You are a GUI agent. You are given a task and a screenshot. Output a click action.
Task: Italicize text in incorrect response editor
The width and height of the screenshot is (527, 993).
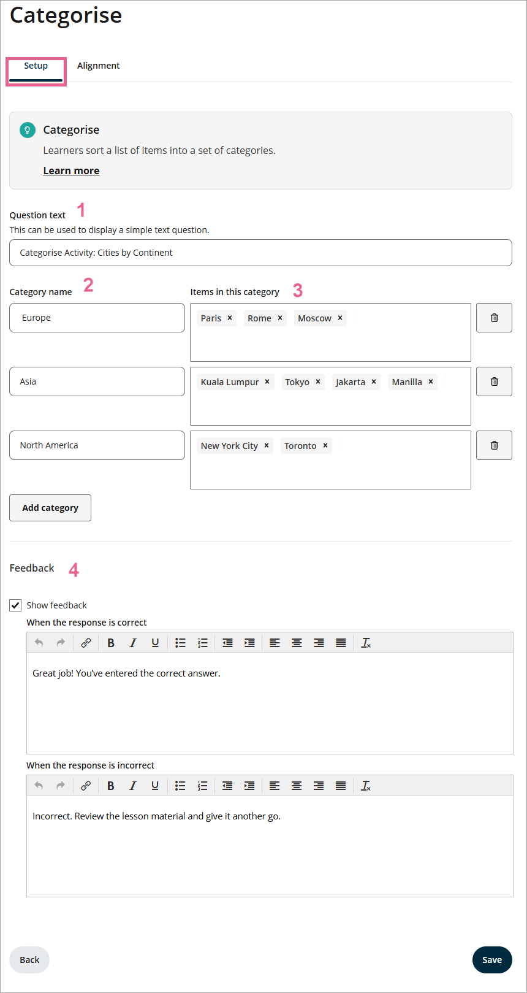(133, 786)
